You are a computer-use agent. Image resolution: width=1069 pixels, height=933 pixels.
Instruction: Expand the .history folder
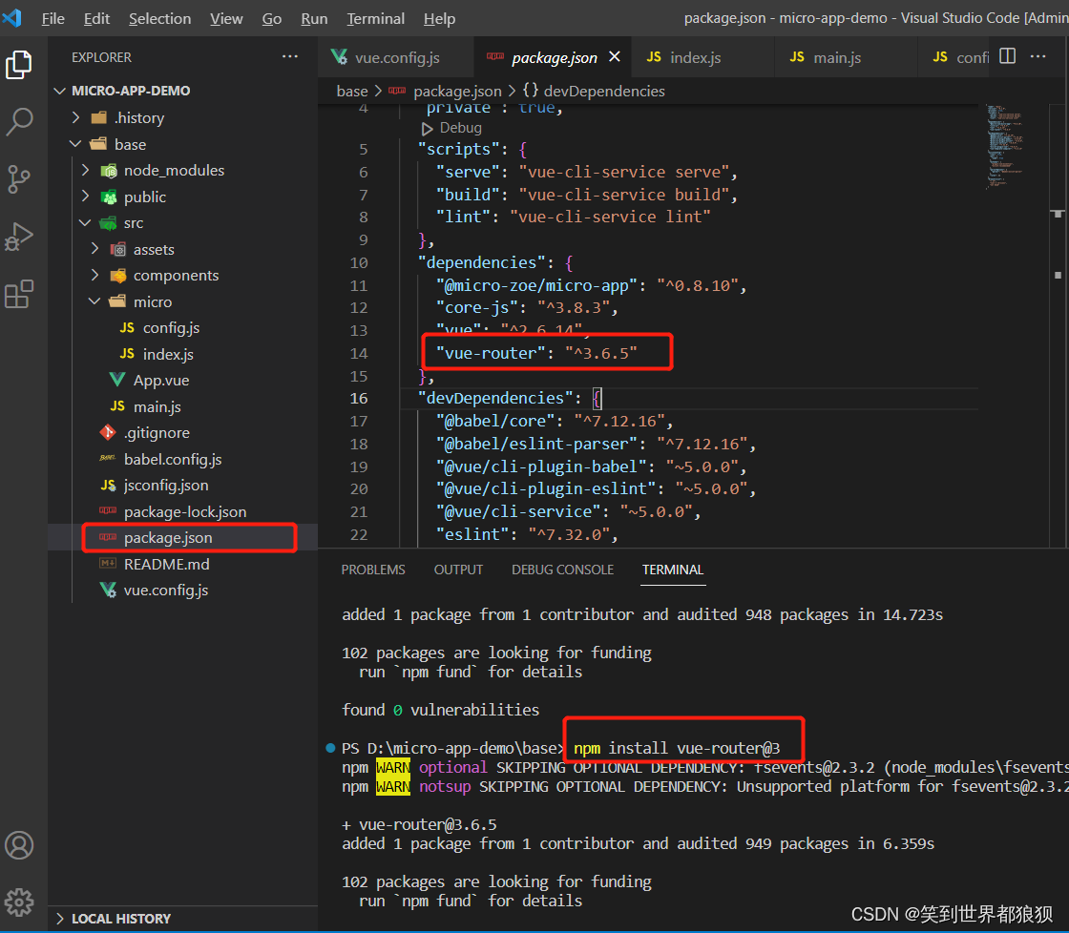[184, 118]
